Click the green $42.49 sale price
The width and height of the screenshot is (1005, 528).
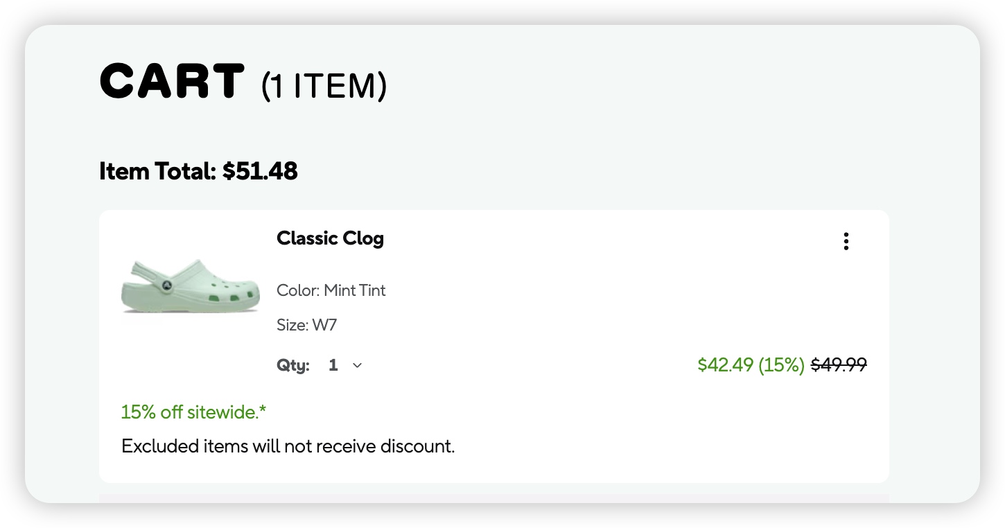(725, 364)
